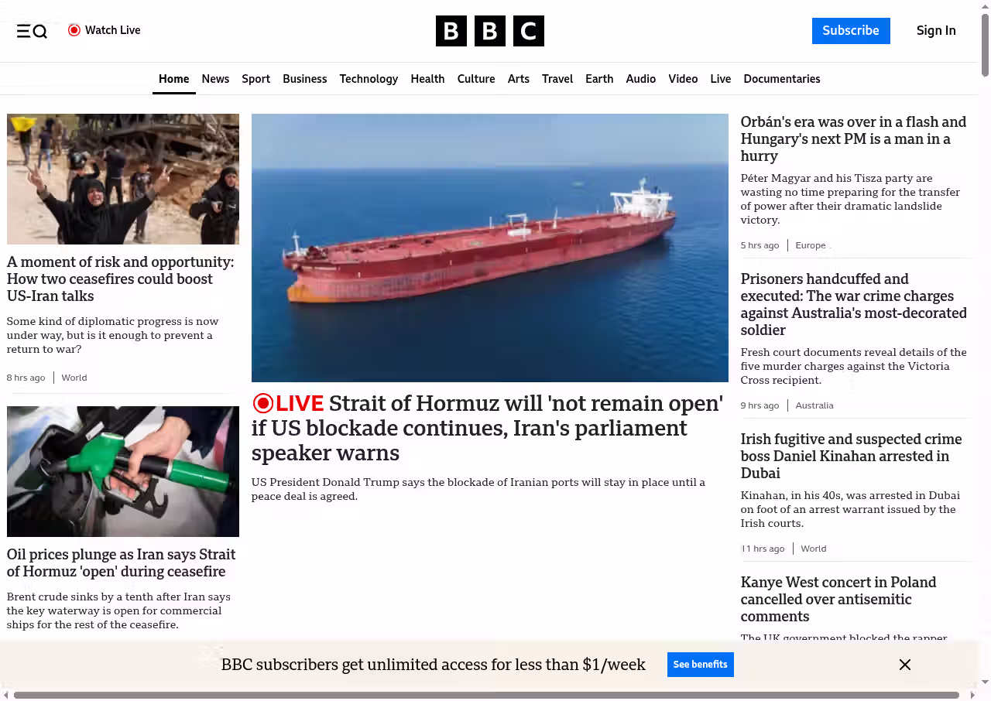Open the menu and search icon

coord(32,31)
